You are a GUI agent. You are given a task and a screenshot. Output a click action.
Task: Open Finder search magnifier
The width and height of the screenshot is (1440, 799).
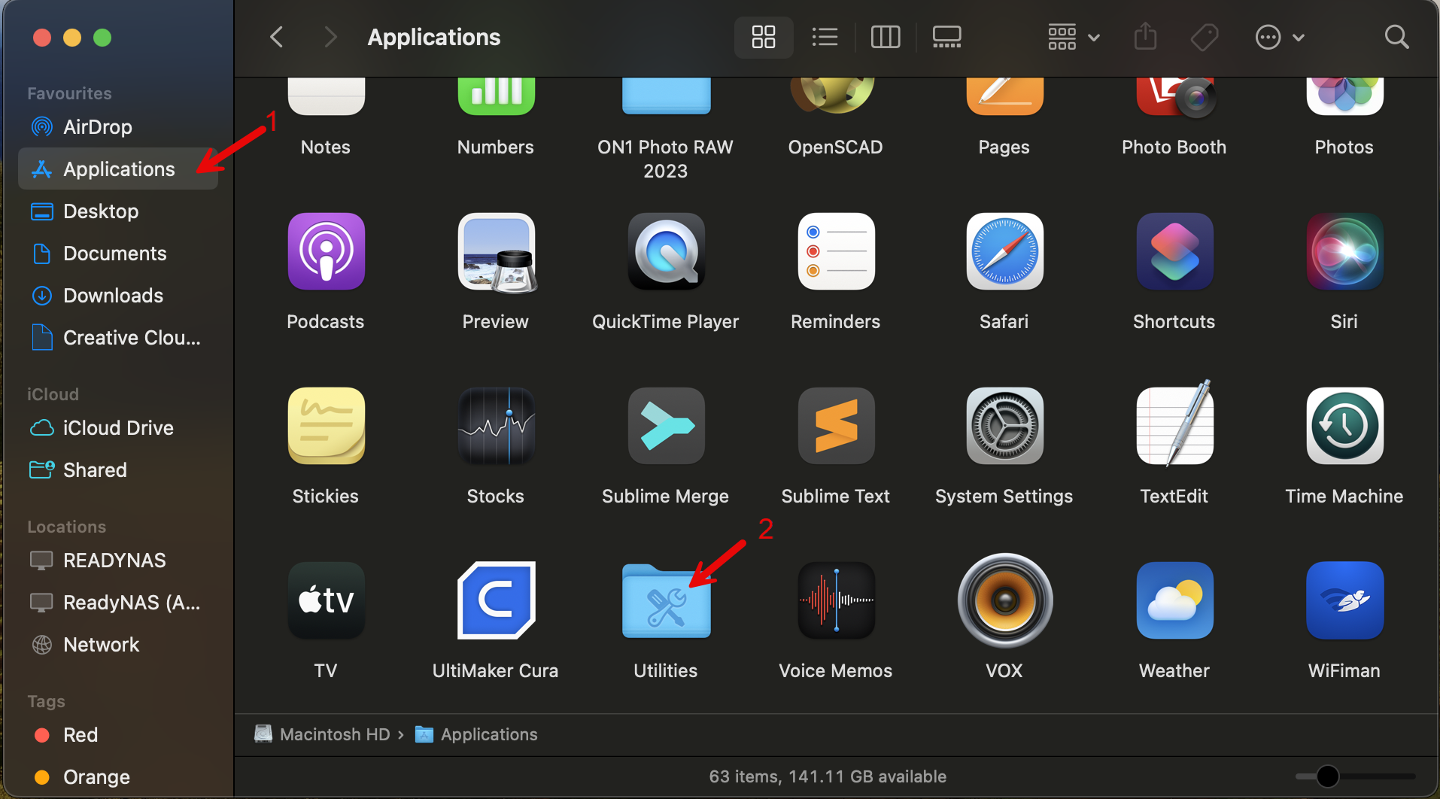coord(1396,37)
